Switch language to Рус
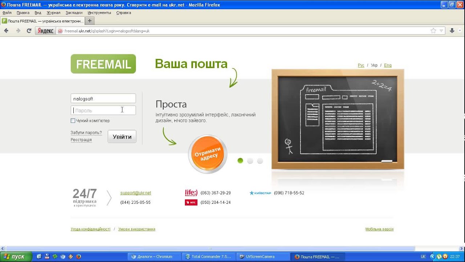 tap(361, 65)
